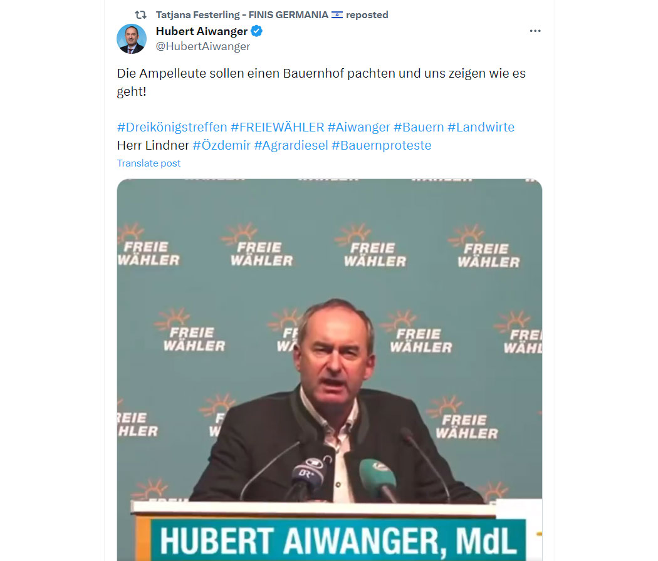Open hashtag #Özdemir

[222, 145]
